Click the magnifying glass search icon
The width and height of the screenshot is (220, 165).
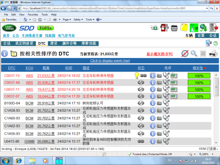pos(194,54)
